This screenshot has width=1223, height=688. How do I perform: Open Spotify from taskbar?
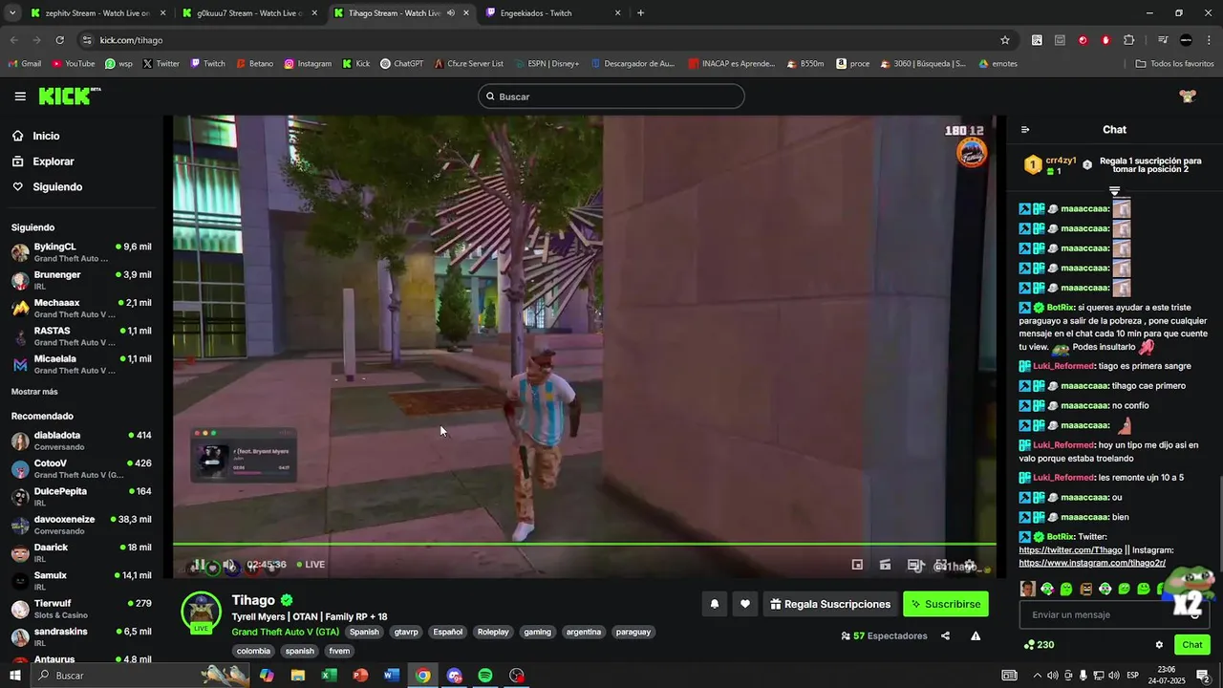tap(485, 676)
